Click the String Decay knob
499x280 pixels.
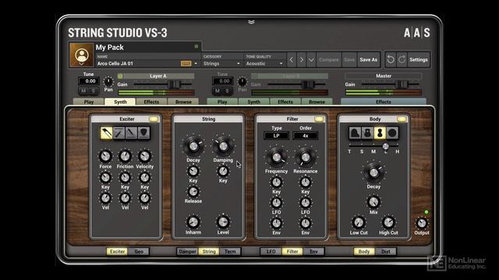[193, 146]
